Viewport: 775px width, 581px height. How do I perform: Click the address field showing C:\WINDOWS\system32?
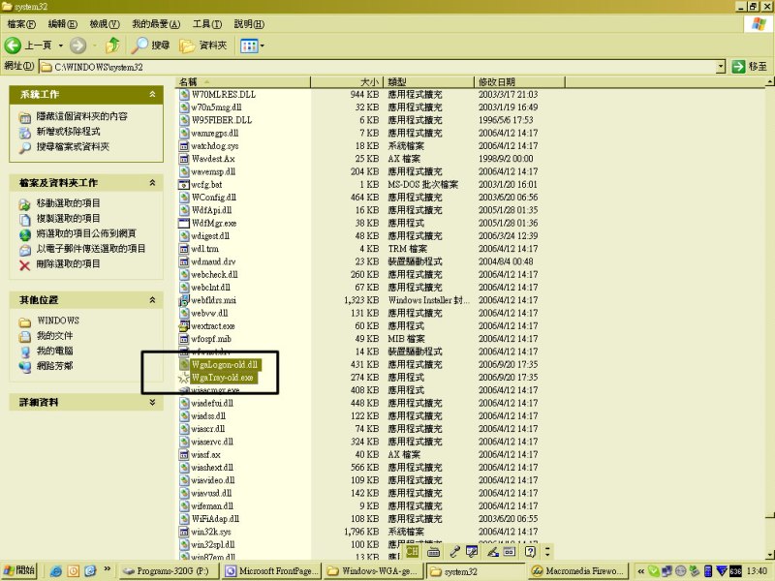(x=378, y=67)
